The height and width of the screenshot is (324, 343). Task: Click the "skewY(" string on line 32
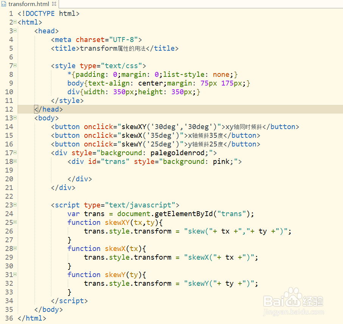coord(200,283)
